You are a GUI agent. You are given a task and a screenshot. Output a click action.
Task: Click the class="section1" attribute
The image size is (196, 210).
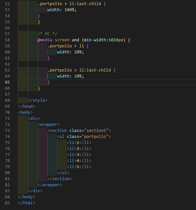click(89, 131)
